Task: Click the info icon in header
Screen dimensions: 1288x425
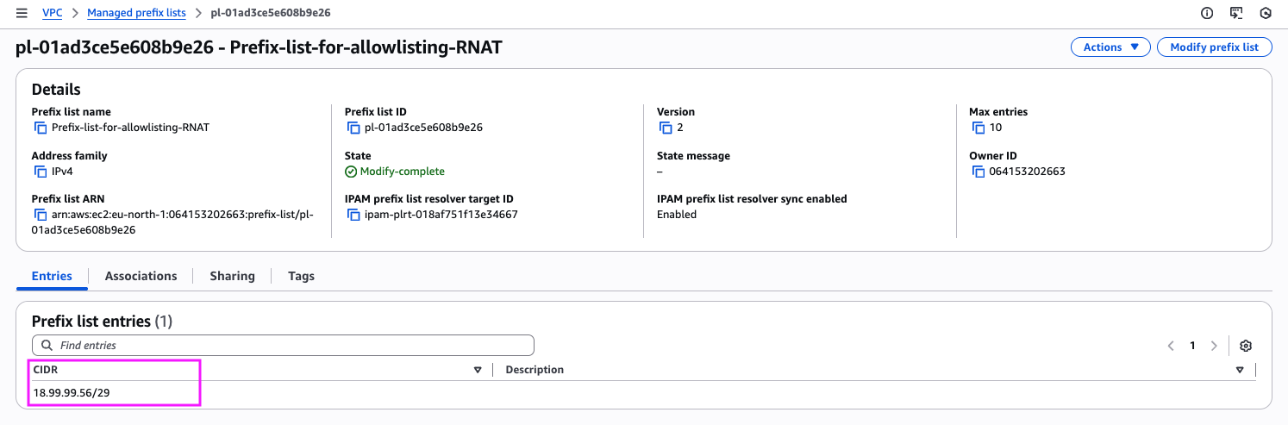Action: (1207, 13)
